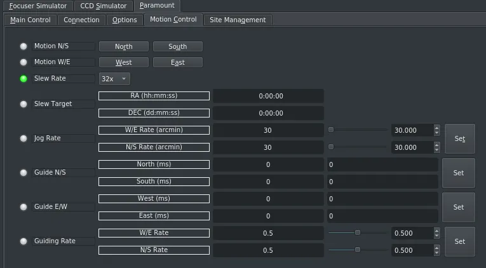The width and height of the screenshot is (486, 268).
Task: Open the Site Management tab
Action: [x=238, y=20]
